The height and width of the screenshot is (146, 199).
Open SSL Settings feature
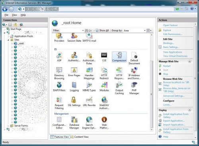click(74, 102)
